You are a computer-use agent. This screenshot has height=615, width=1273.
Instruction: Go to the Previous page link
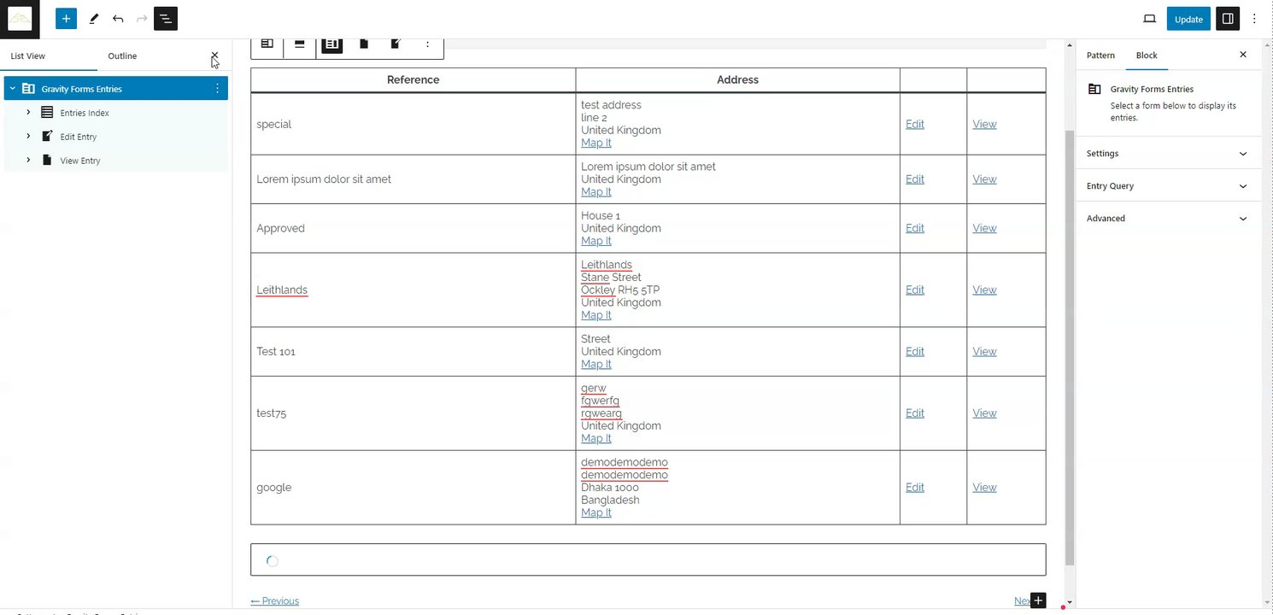275,601
